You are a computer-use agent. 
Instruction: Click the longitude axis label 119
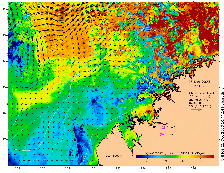18,169
